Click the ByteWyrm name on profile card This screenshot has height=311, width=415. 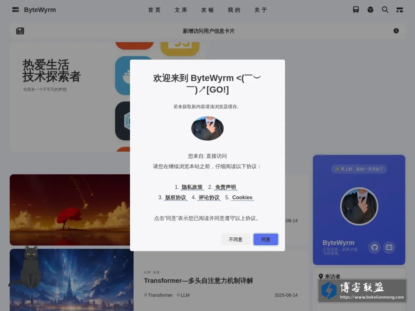(338, 243)
